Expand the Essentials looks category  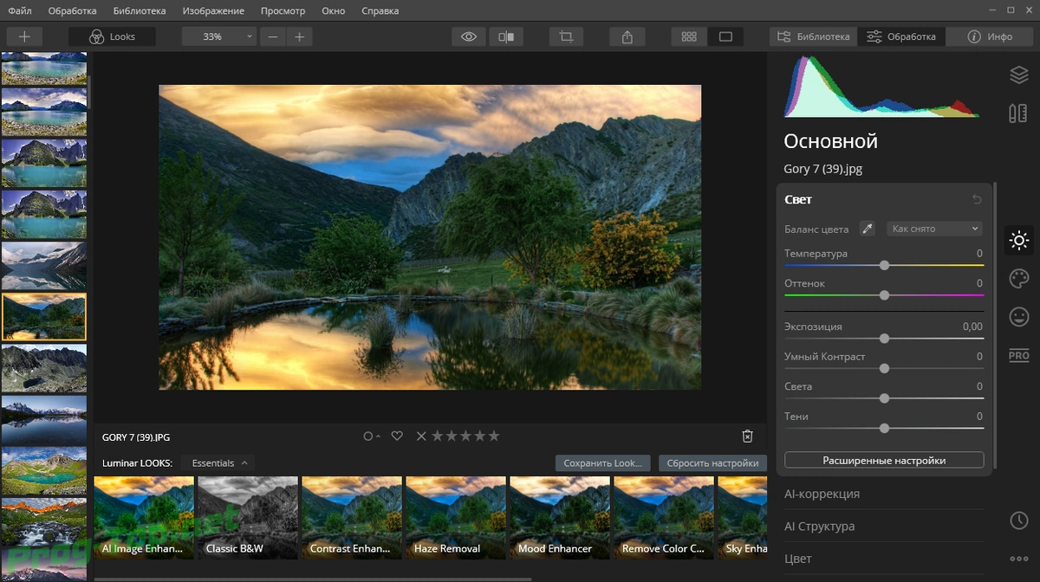[x=219, y=463]
